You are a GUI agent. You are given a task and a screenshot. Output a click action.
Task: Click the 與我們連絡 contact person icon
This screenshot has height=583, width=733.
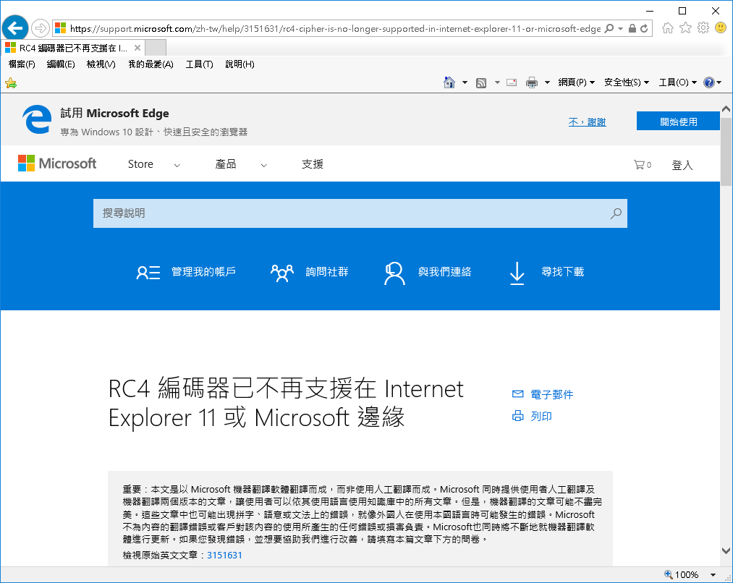[394, 273]
